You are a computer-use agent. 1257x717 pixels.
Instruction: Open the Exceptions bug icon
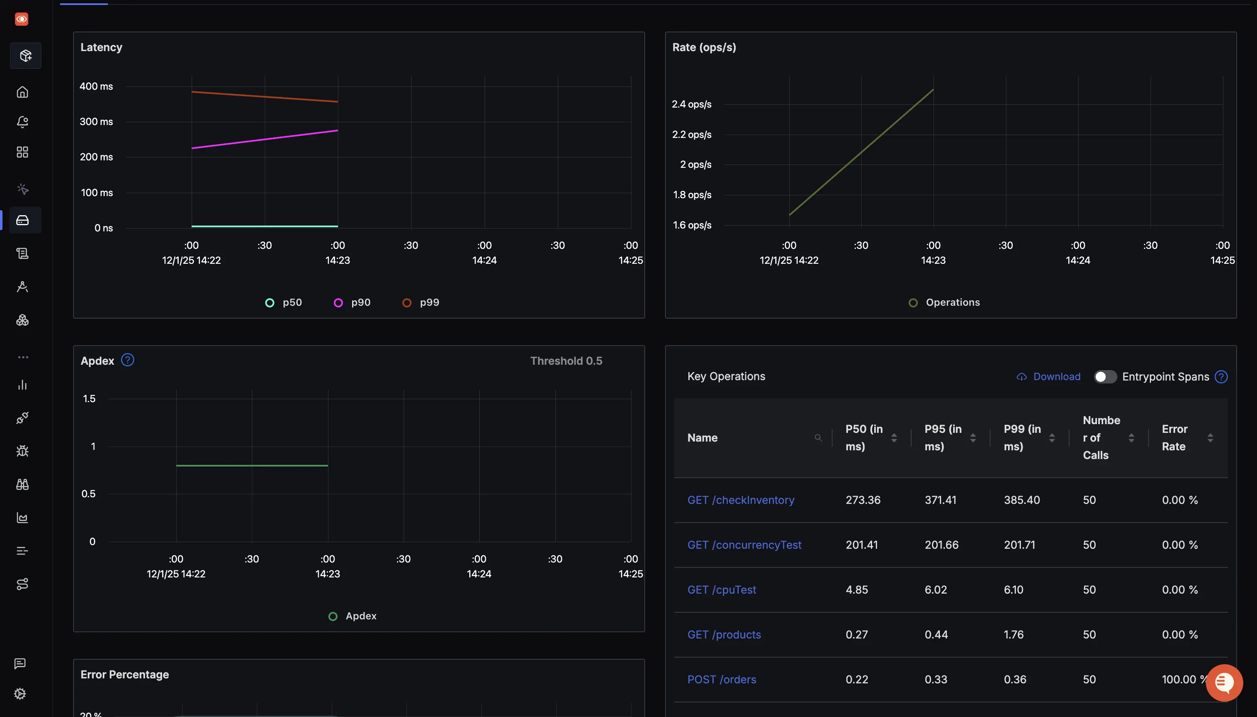[x=23, y=451]
